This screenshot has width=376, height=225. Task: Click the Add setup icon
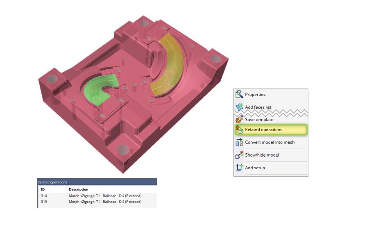[239, 168]
